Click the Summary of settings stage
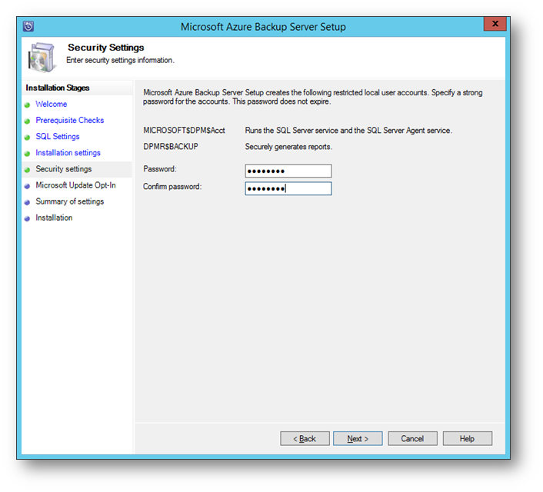The height and width of the screenshot is (492, 543). click(70, 201)
